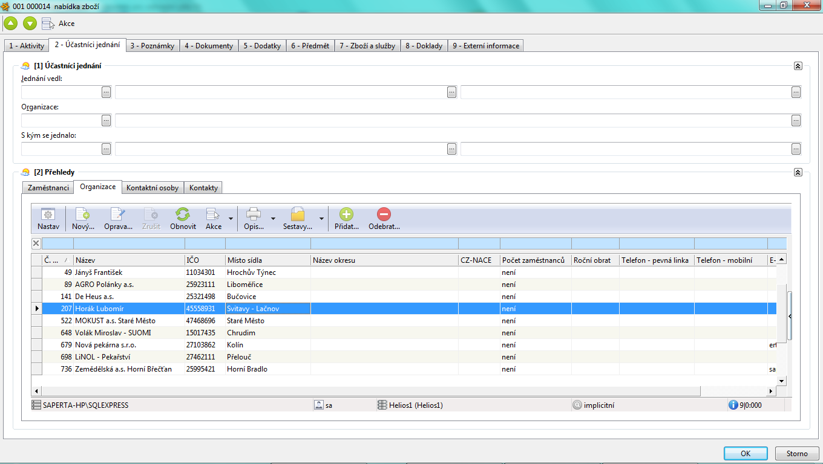Click the wide Organizace name input field

click(453, 121)
